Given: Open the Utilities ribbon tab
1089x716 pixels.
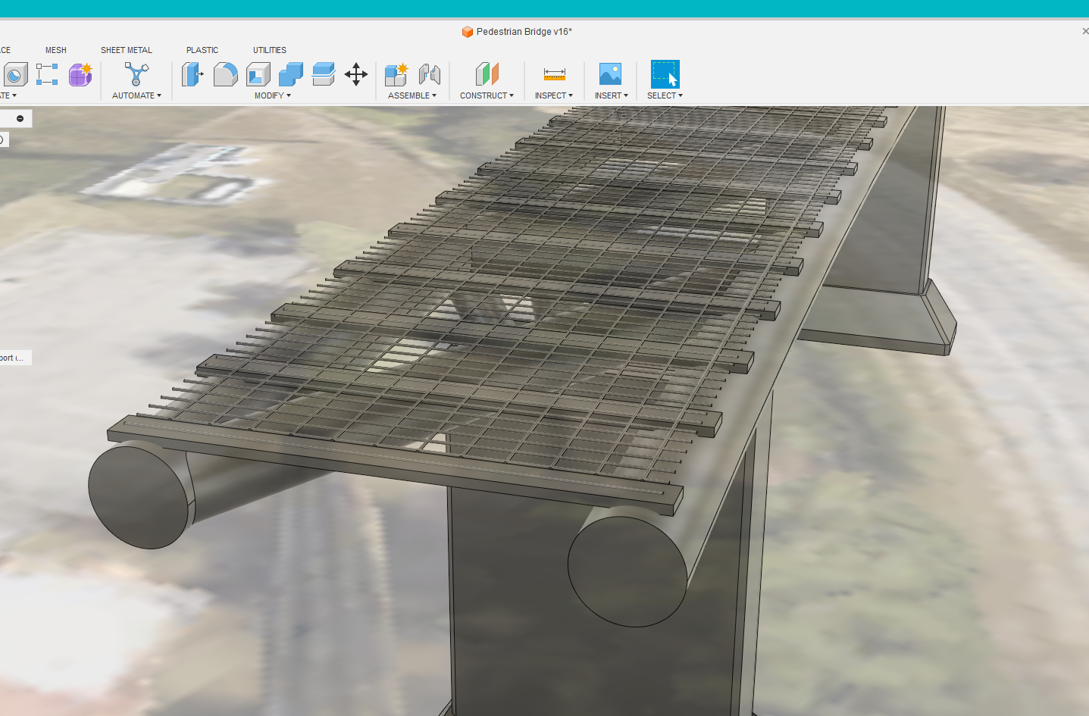Looking at the screenshot, I should 269,50.
